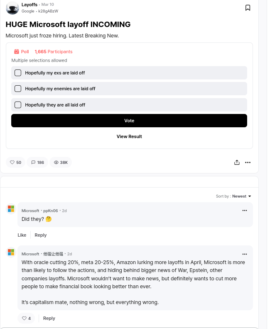This screenshot has height=329, width=270.
Task: Open the post's three-dot more options menu
Action: (x=248, y=162)
